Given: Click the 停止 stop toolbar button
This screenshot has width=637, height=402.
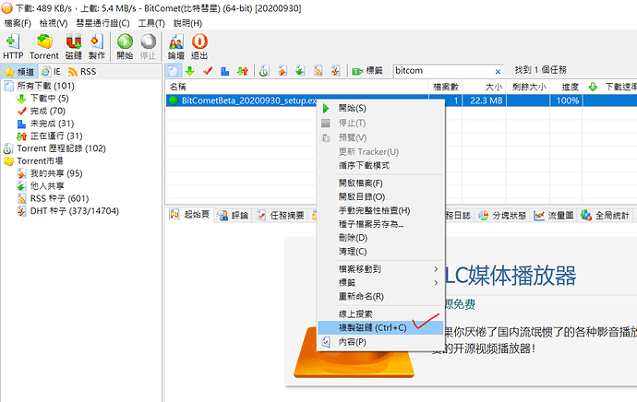Looking at the screenshot, I should tap(149, 47).
